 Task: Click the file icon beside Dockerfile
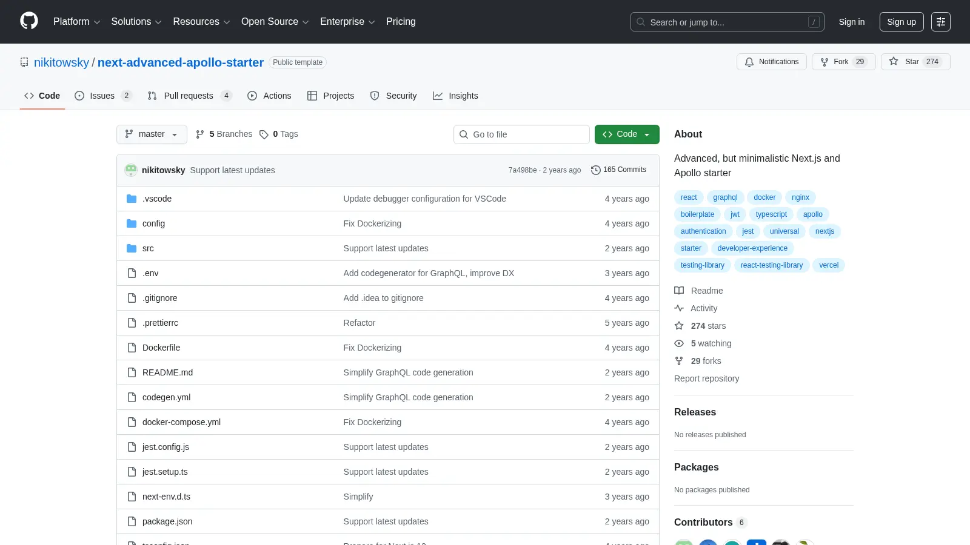(132, 348)
